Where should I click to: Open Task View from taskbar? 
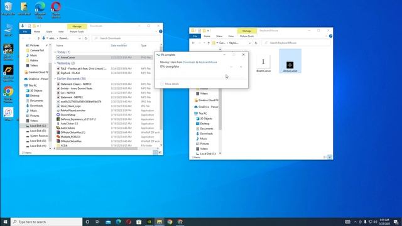[x=97, y=222]
